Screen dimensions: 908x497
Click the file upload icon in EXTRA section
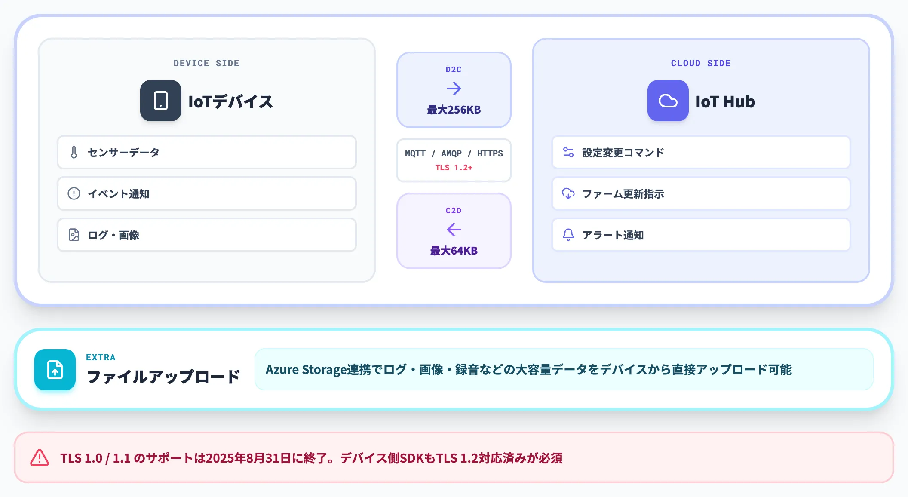click(x=55, y=370)
